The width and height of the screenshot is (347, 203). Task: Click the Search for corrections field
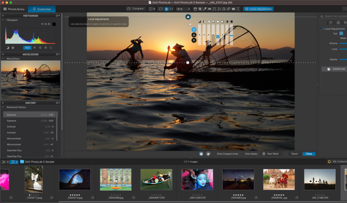coord(334,16)
